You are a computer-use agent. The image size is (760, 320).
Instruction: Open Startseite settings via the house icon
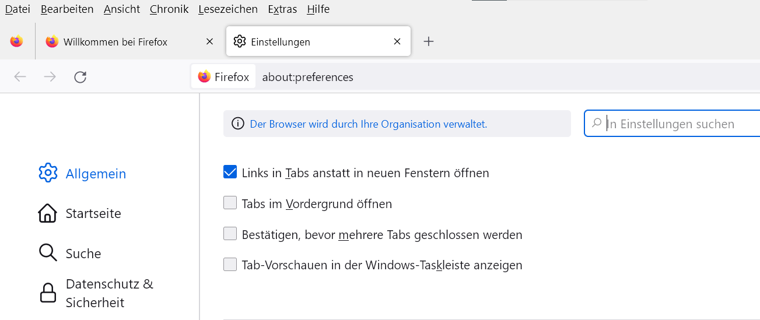pos(47,213)
